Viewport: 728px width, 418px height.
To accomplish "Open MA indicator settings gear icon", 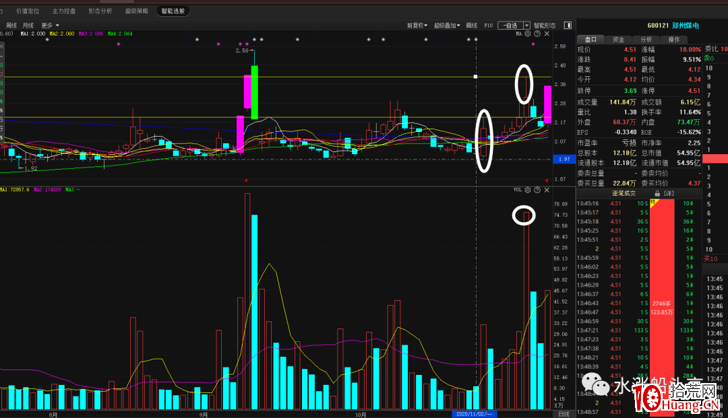I will pyautogui.click(x=528, y=34).
